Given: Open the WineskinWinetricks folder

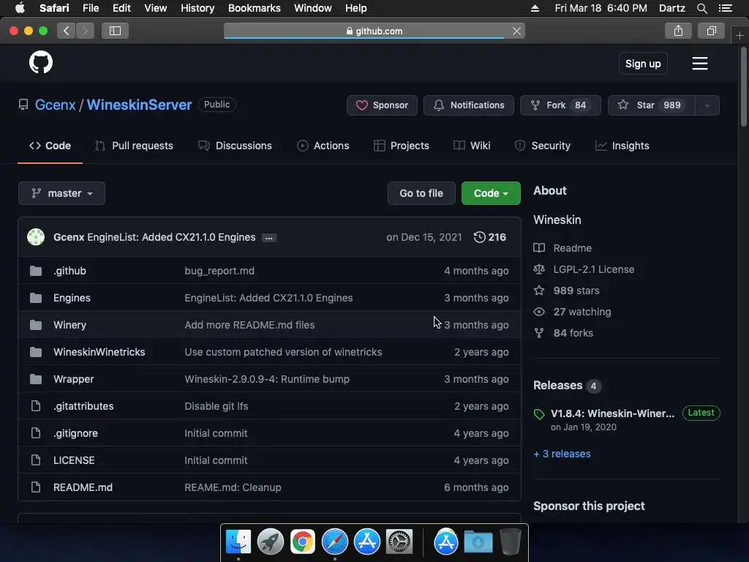Looking at the screenshot, I should 99,352.
